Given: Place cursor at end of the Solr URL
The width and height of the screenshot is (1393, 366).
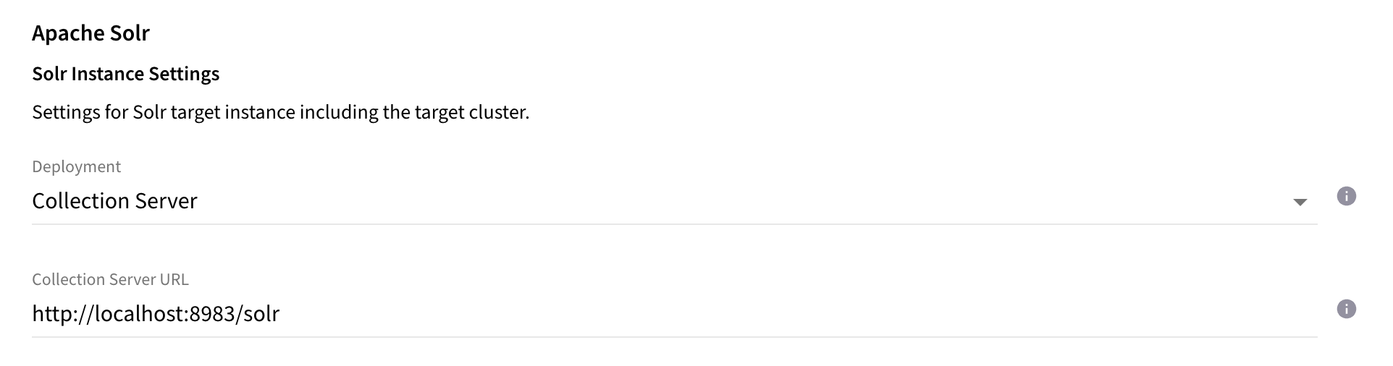Looking at the screenshot, I should (280, 314).
